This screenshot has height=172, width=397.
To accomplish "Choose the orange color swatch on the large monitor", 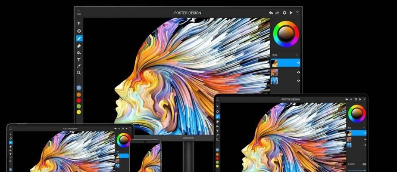I will coord(79,95).
